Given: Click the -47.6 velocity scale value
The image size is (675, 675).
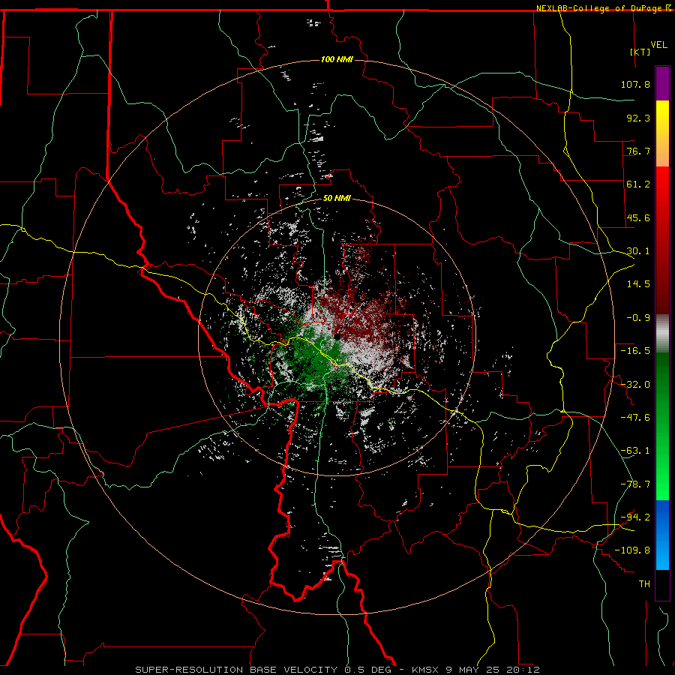Looking at the screenshot, I should click(635, 418).
